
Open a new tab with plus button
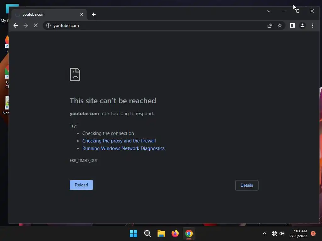pos(94,14)
